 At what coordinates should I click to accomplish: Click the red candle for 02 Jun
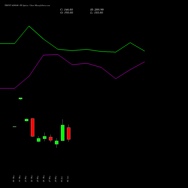69,133
